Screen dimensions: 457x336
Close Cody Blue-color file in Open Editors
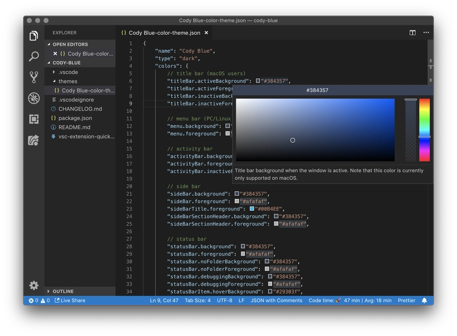(55, 54)
